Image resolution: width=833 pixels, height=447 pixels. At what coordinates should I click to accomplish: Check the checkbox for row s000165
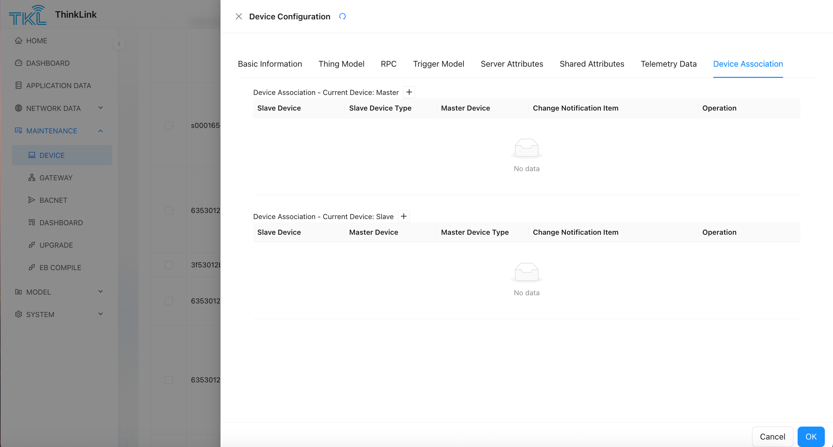[x=169, y=126]
